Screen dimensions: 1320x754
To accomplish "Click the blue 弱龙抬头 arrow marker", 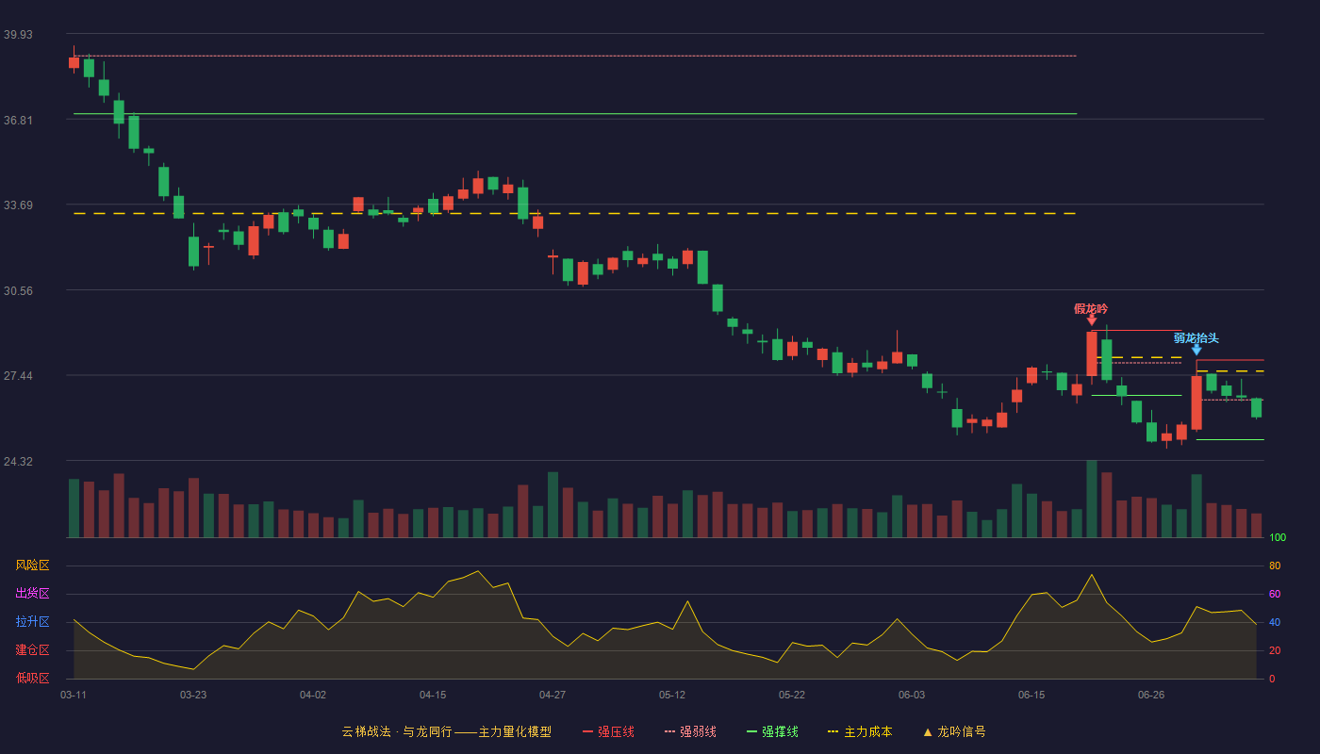I will tap(1196, 350).
